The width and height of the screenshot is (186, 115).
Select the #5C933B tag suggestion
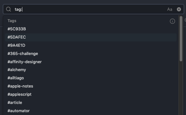91,29
